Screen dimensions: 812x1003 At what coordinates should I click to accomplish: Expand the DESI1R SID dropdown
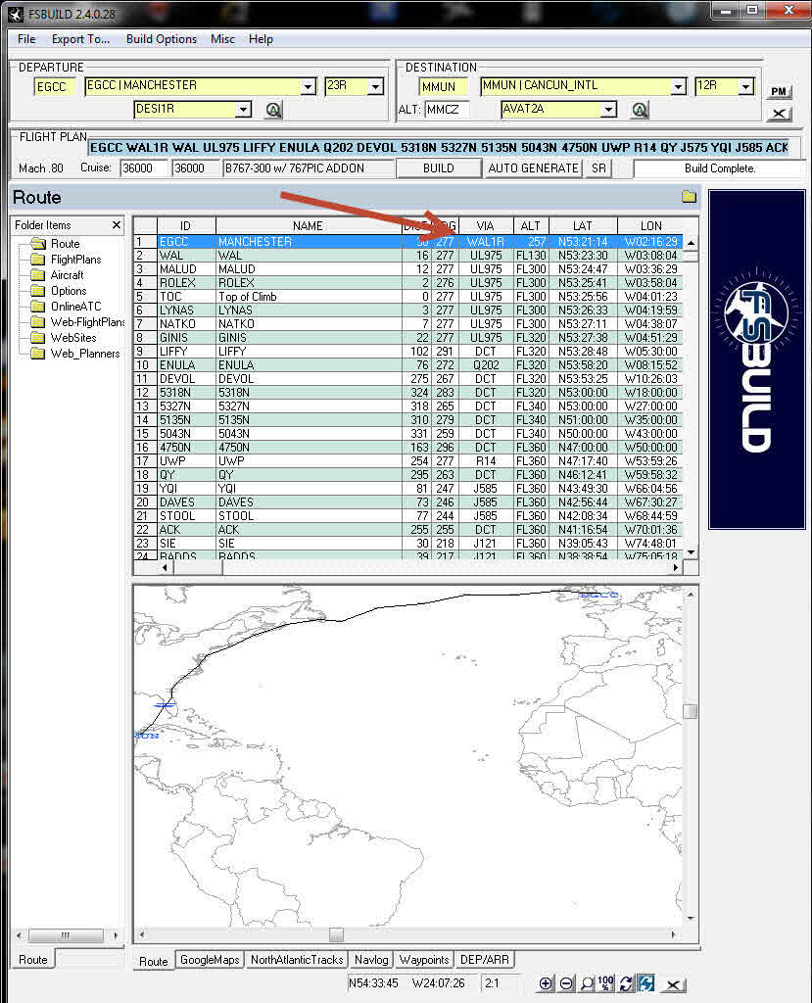click(x=243, y=110)
